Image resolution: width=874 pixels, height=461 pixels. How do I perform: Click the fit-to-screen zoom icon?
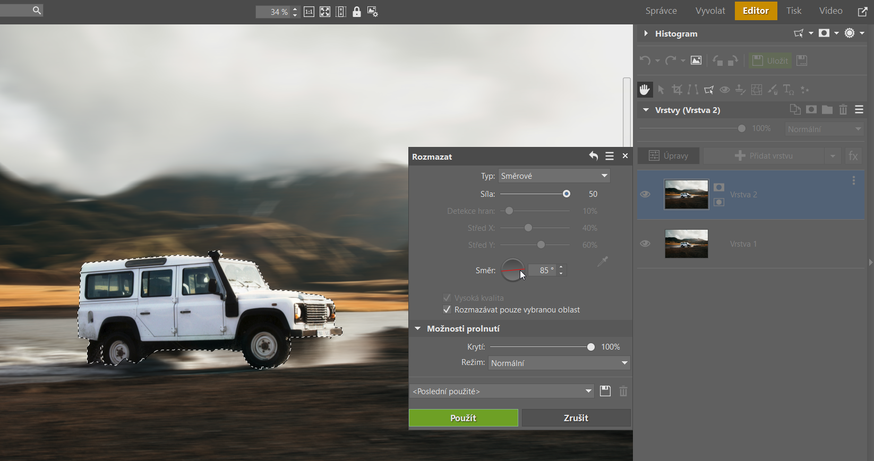(325, 12)
